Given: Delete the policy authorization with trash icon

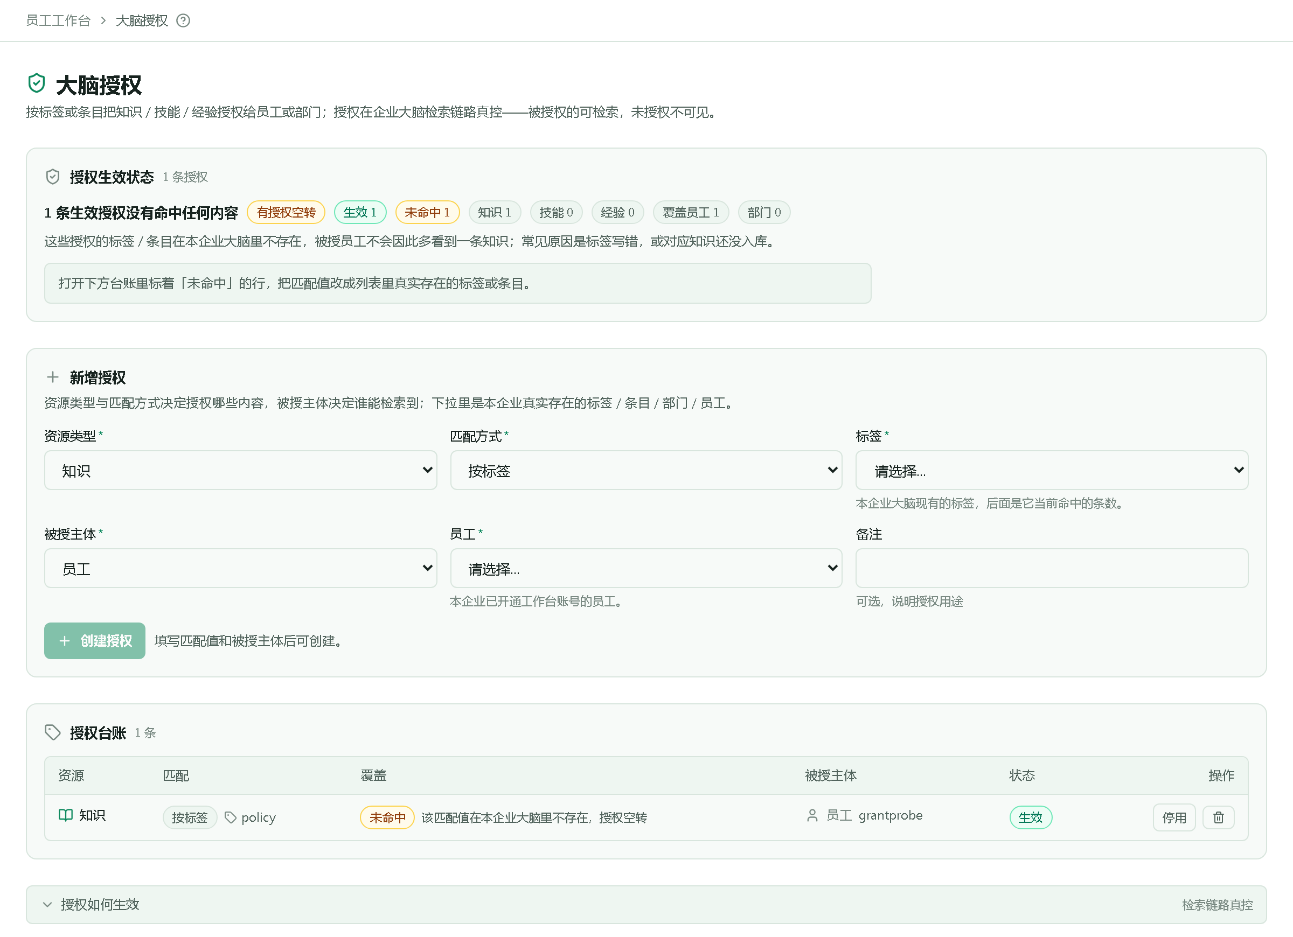Looking at the screenshot, I should 1218,817.
